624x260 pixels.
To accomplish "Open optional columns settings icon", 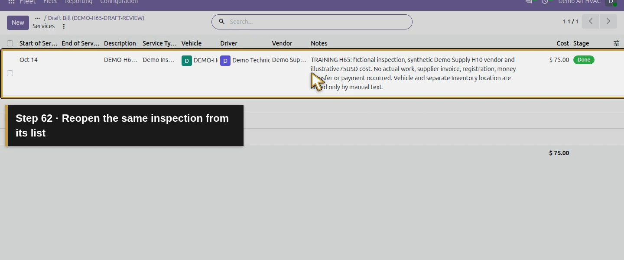I will click(x=617, y=43).
